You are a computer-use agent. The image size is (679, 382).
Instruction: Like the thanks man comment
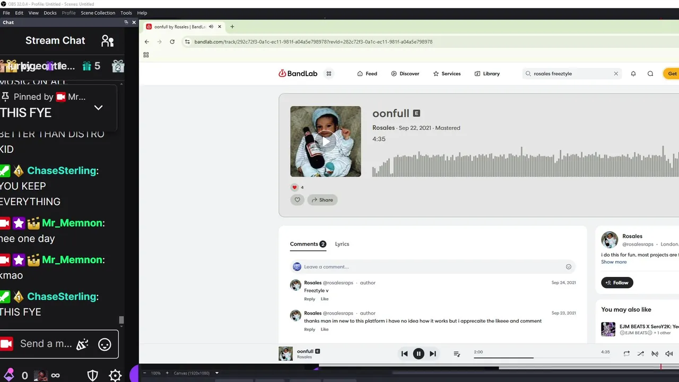(x=325, y=329)
